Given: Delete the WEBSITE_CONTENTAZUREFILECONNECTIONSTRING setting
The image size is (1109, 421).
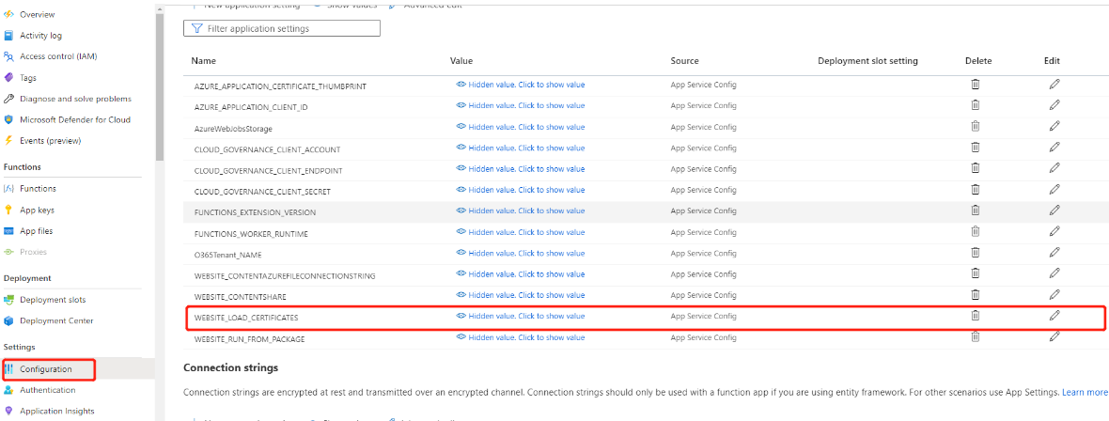Looking at the screenshot, I should [975, 273].
